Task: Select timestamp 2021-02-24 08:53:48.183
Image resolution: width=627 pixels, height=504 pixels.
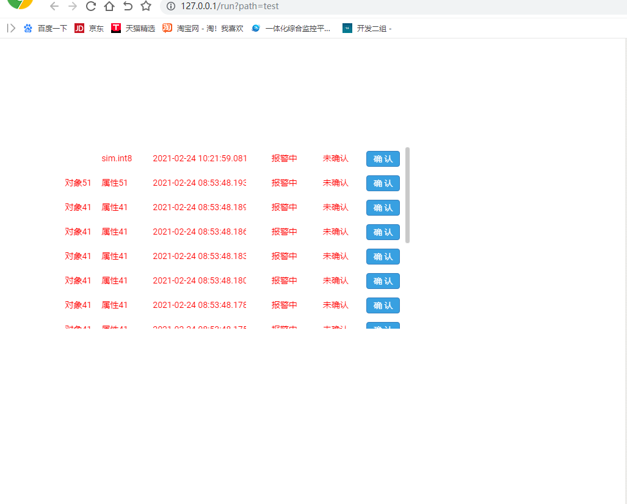Action: [200, 256]
